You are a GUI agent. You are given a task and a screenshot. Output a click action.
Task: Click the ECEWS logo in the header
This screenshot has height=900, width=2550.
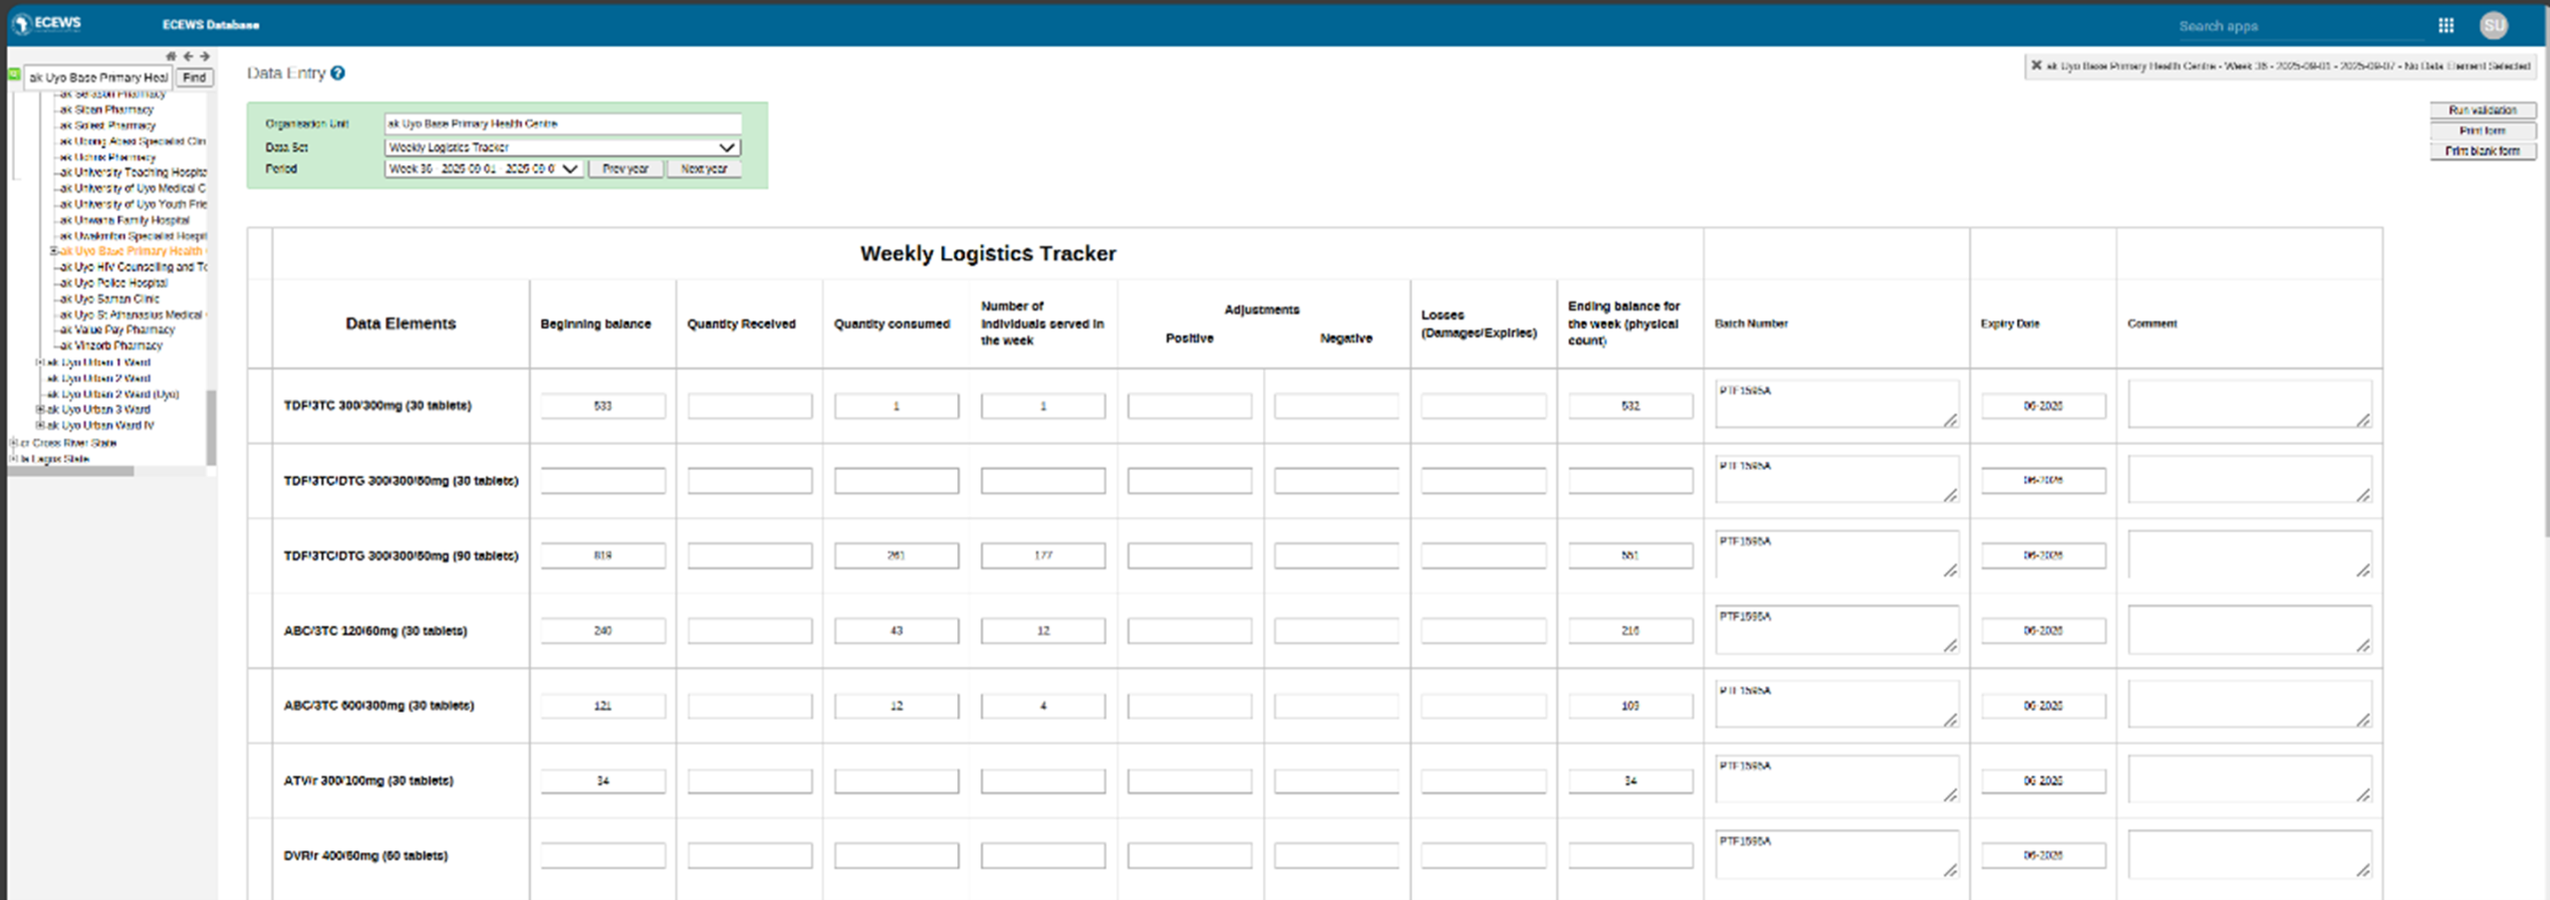coord(47,23)
